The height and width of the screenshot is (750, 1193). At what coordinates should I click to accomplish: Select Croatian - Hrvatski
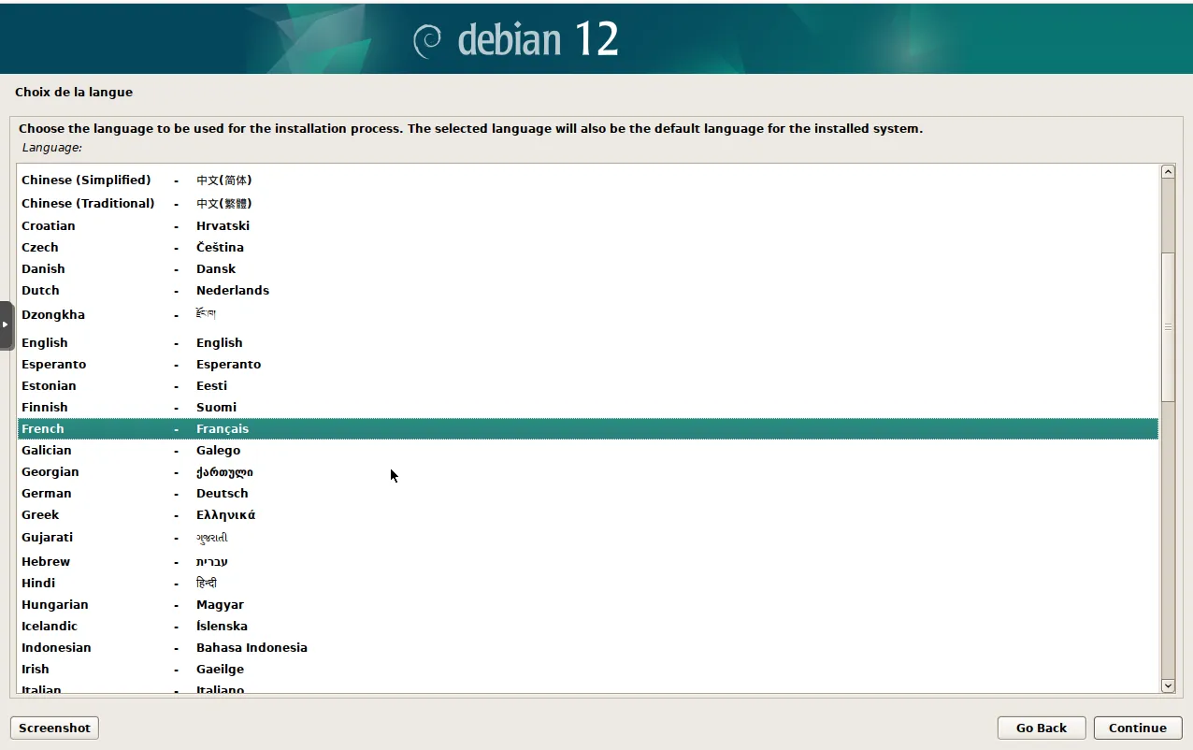[x=588, y=225]
